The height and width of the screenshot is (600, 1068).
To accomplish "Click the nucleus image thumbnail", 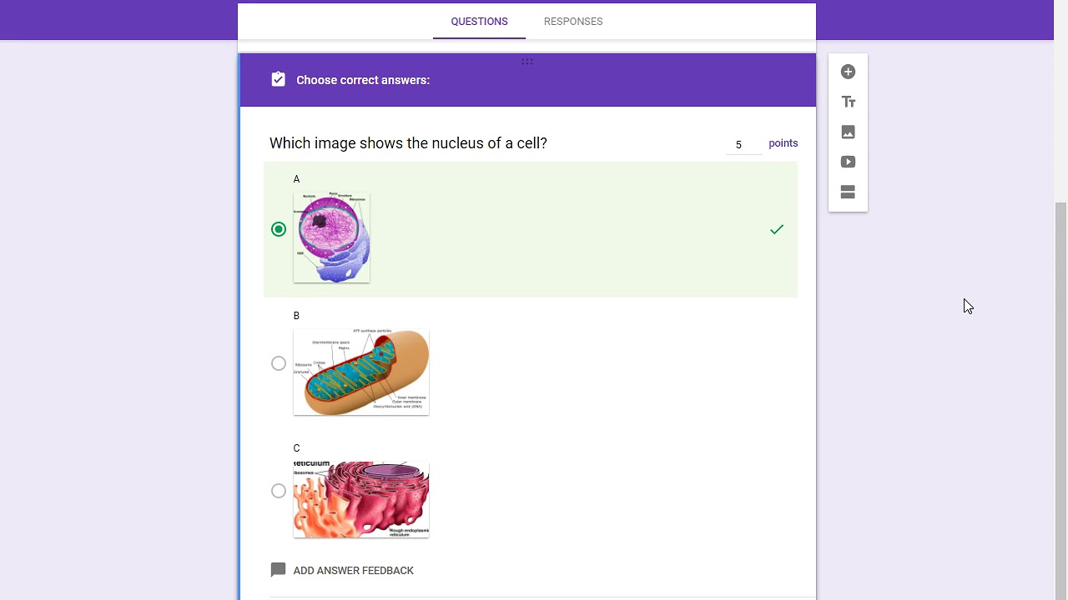I will click(x=331, y=238).
